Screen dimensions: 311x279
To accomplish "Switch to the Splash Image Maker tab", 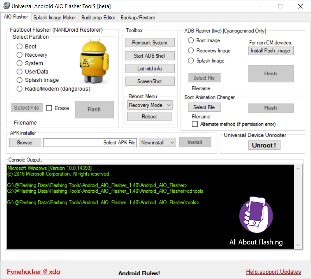I will [55, 17].
